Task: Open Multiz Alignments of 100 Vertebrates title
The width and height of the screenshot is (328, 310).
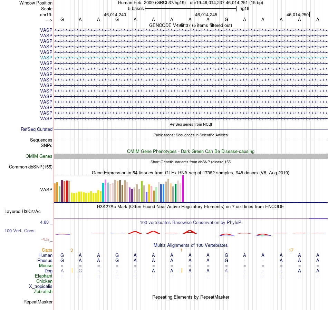Action: point(191,245)
